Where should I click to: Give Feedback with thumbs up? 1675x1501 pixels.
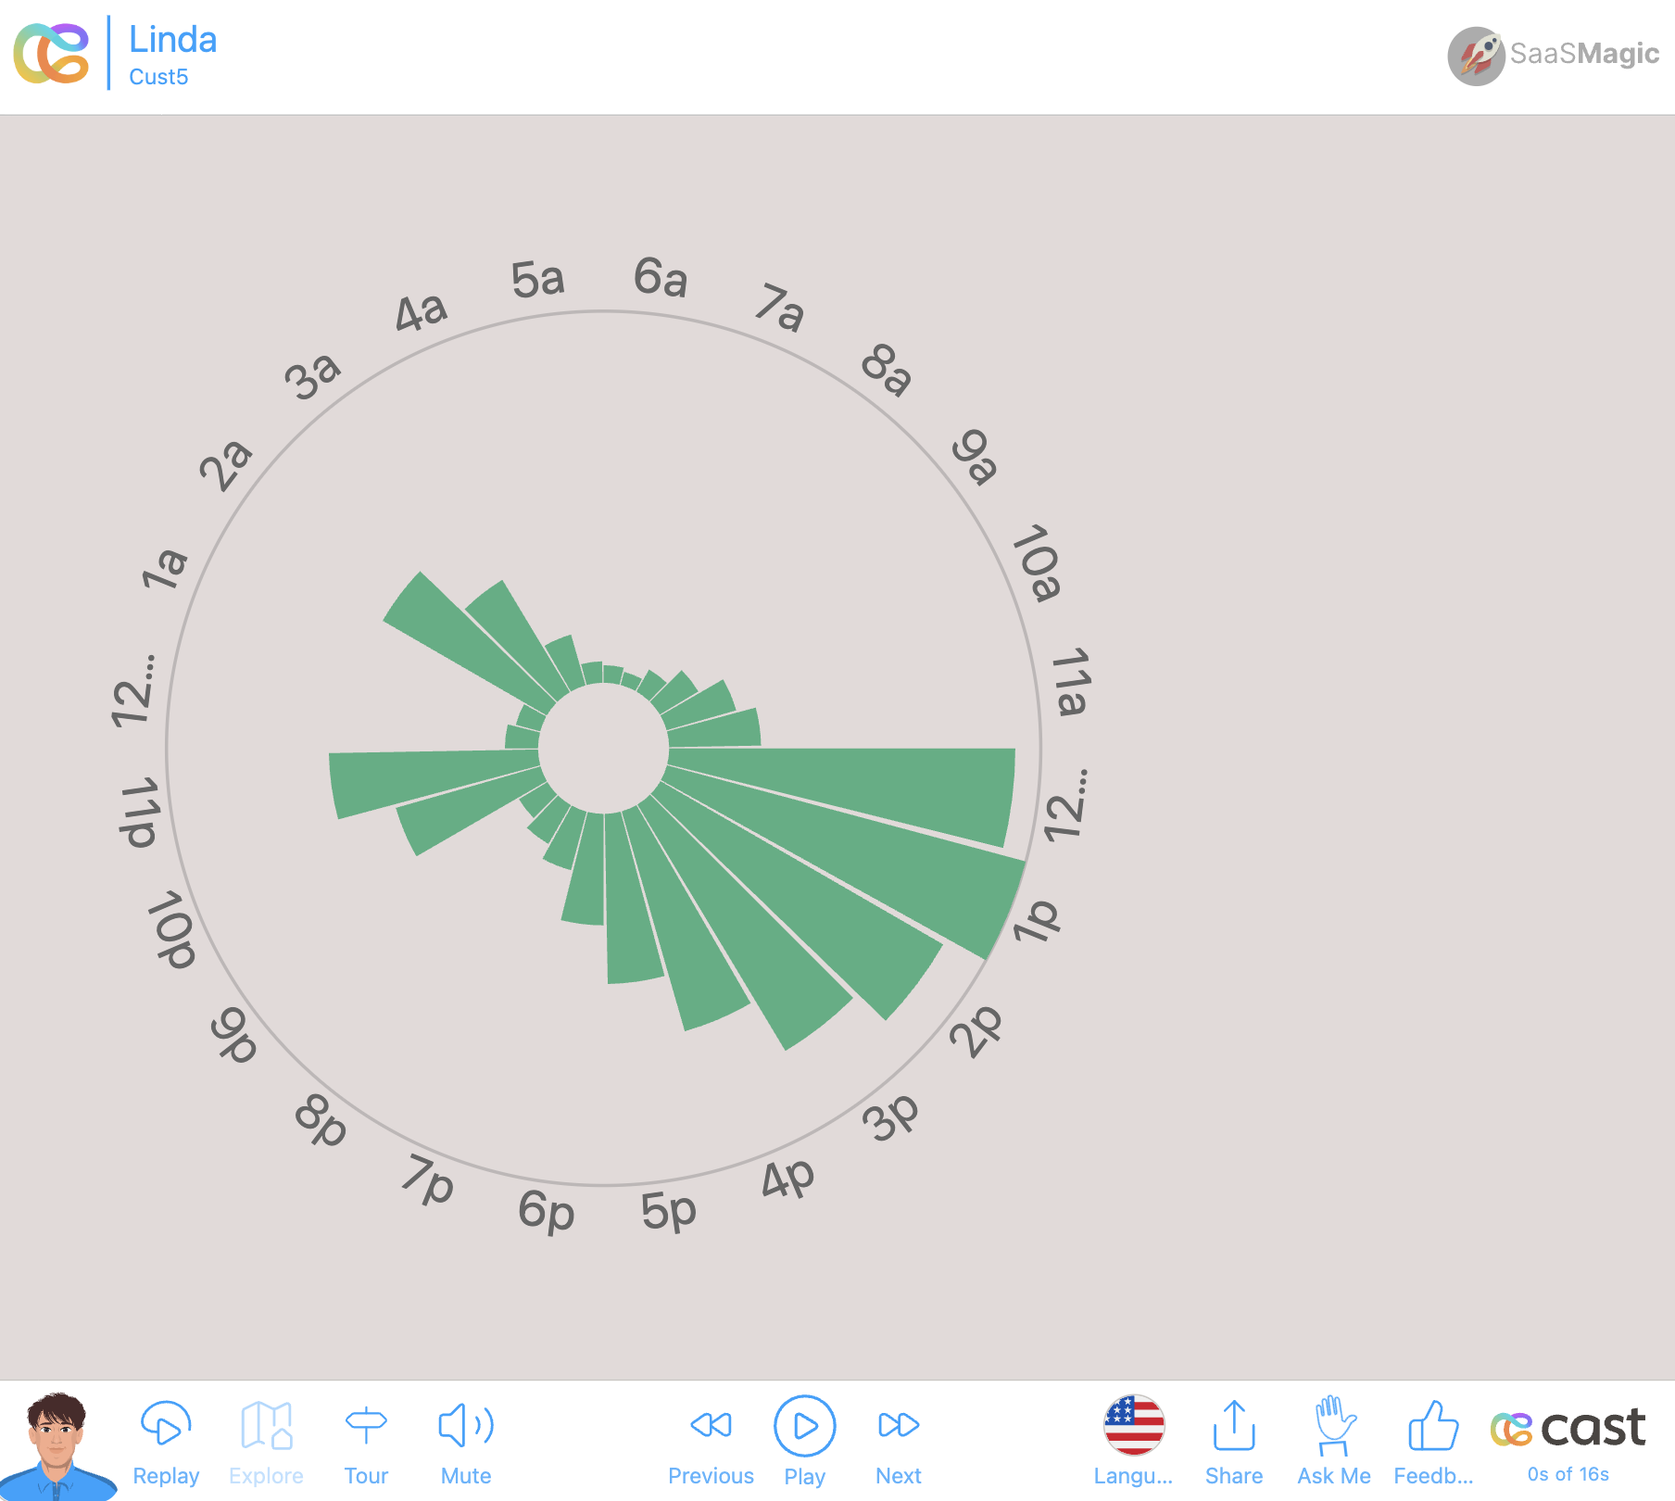[1433, 1425]
